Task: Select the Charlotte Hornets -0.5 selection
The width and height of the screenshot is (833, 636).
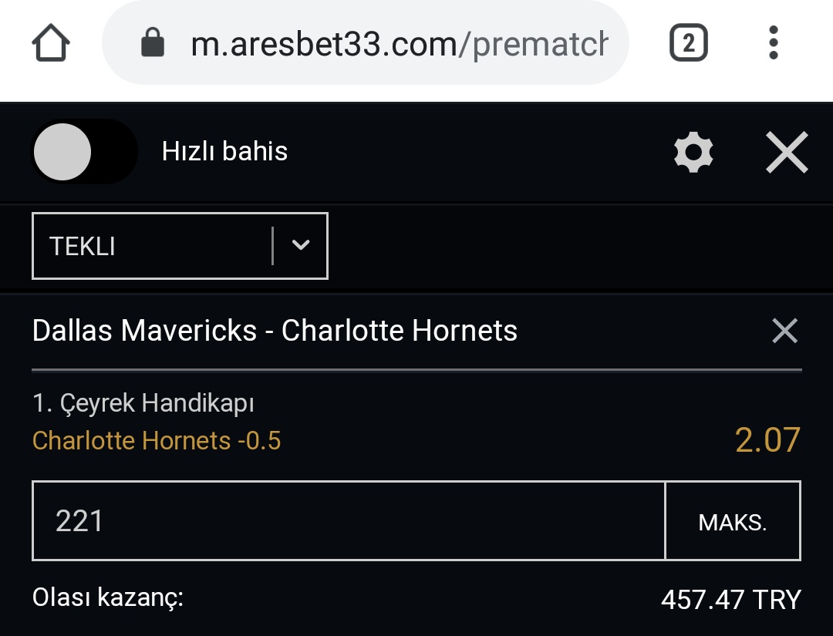Action: tap(157, 441)
